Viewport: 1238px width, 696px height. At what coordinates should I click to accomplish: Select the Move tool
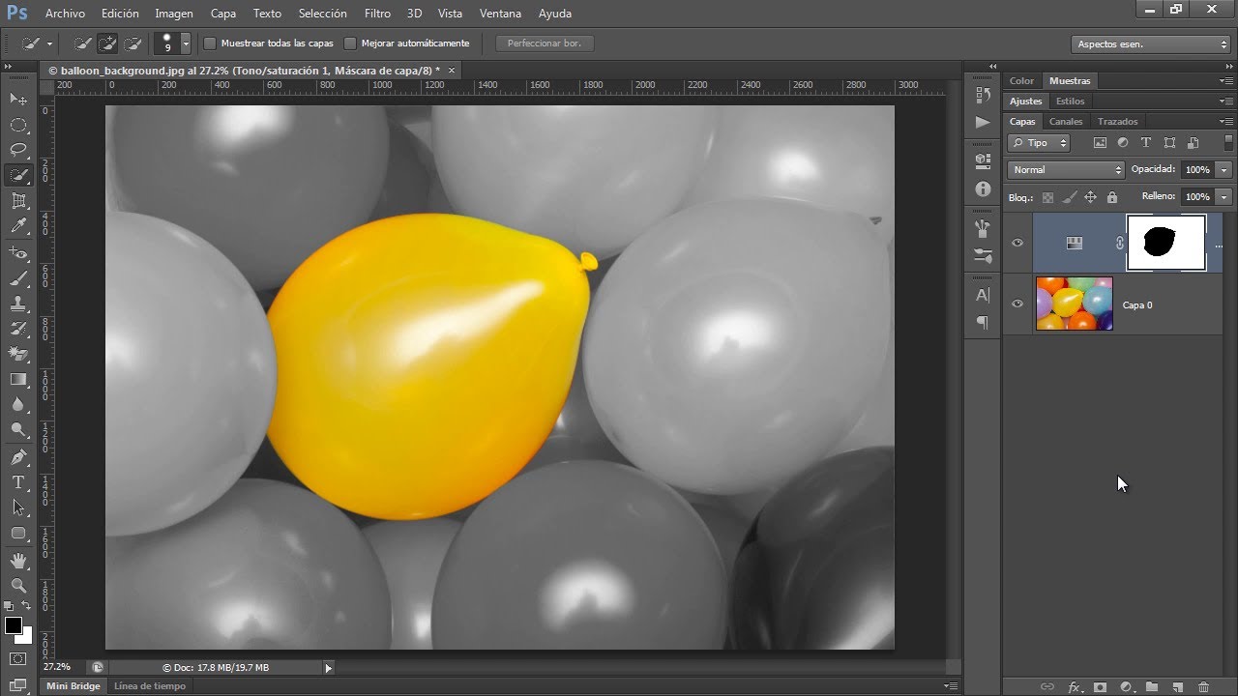click(18, 99)
